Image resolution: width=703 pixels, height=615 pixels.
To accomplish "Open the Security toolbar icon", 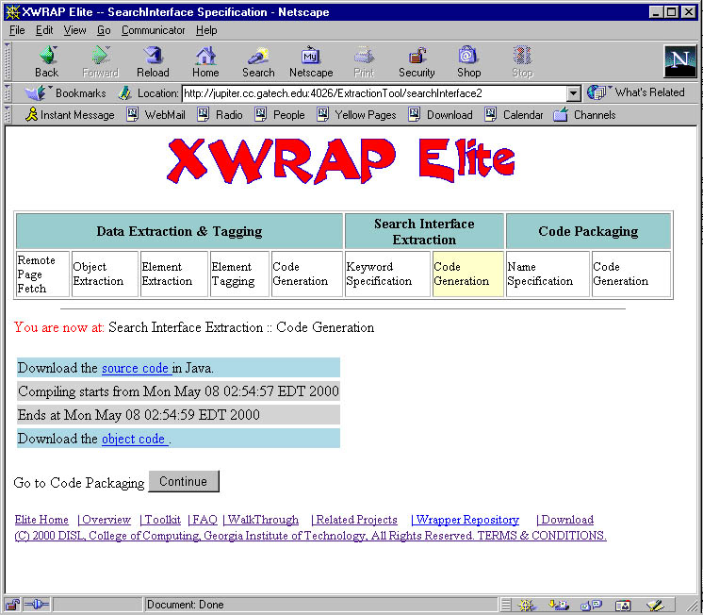I will pos(417,61).
